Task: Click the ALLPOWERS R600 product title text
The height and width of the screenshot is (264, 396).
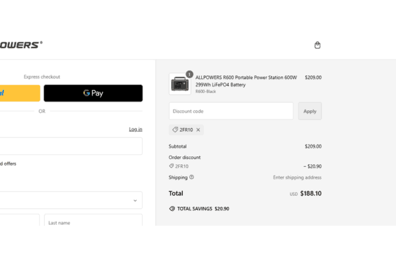Action: click(246, 81)
